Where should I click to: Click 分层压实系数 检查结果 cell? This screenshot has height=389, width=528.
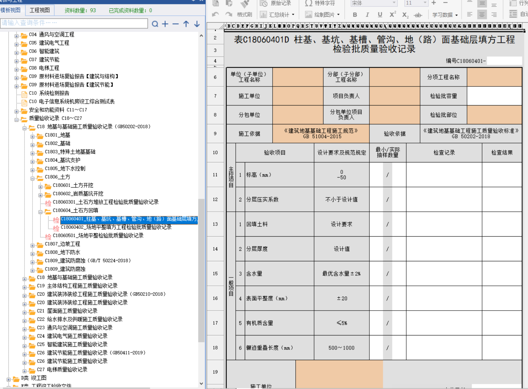[x=502, y=199]
